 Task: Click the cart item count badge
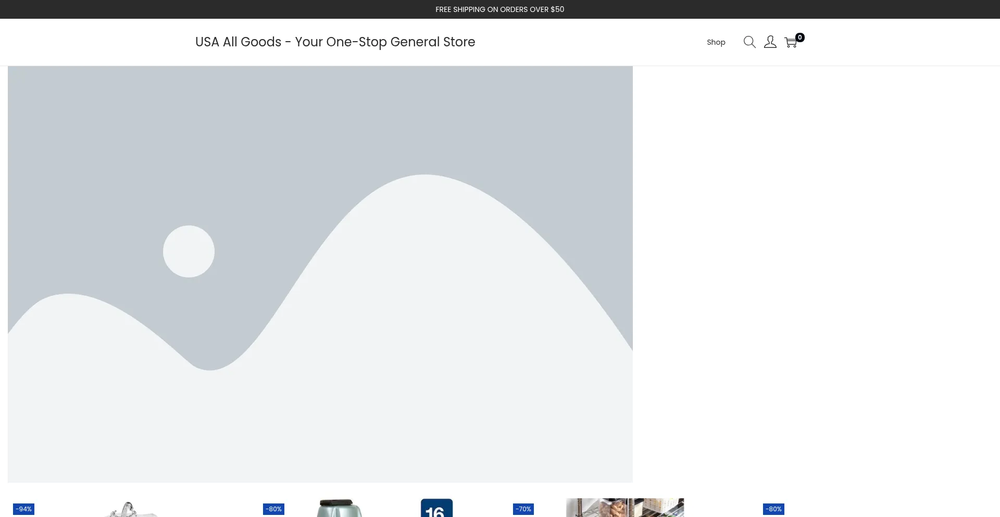pos(800,37)
